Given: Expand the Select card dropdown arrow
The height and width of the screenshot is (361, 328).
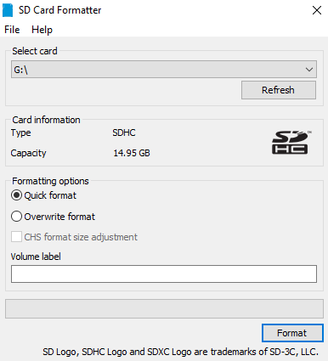Looking at the screenshot, I should [x=309, y=70].
